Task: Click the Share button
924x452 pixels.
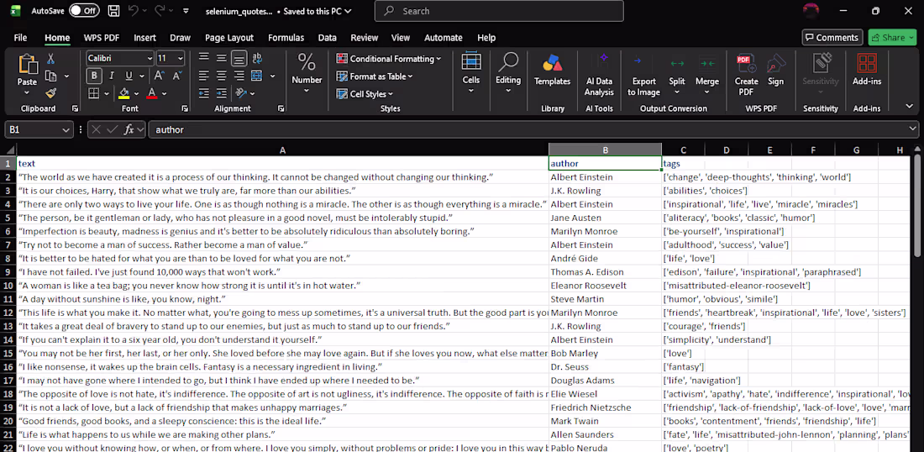Action: (x=891, y=37)
